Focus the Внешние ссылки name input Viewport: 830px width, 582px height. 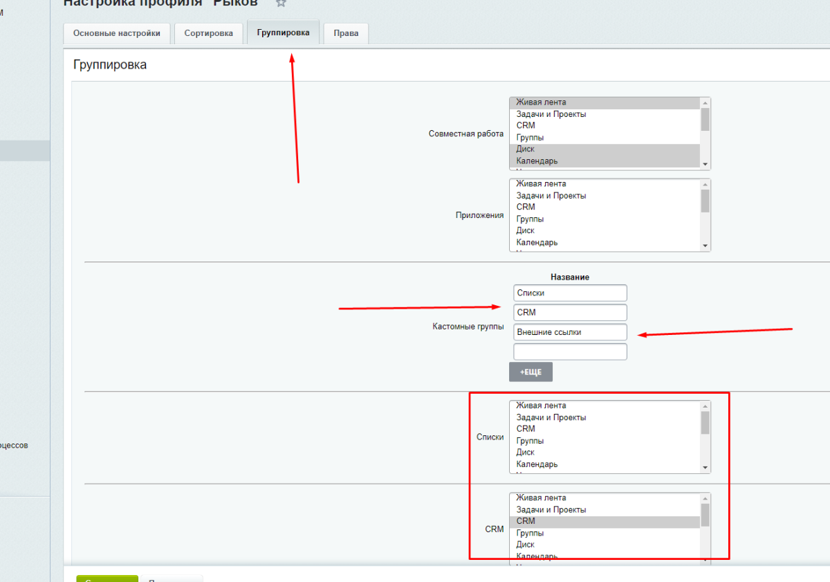[x=570, y=332]
